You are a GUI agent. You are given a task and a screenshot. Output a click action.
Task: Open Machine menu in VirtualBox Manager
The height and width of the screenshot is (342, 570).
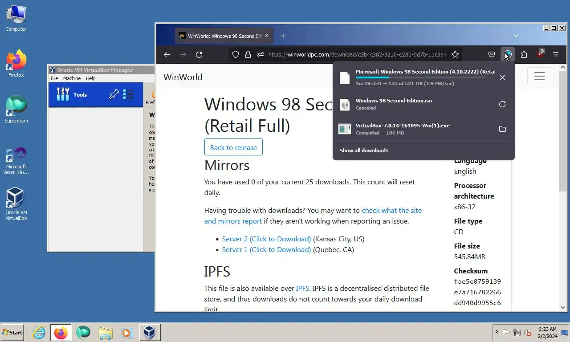pos(72,78)
